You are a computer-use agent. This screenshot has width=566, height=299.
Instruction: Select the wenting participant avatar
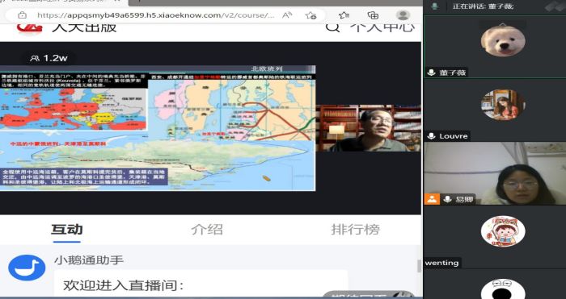coord(503,231)
